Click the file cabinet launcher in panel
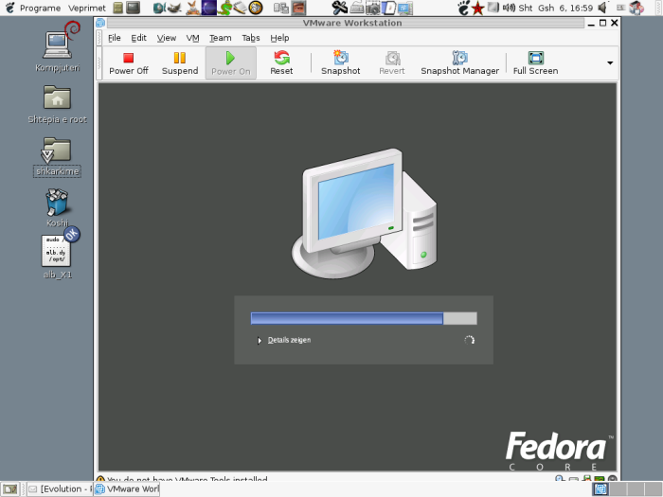 tap(118, 8)
